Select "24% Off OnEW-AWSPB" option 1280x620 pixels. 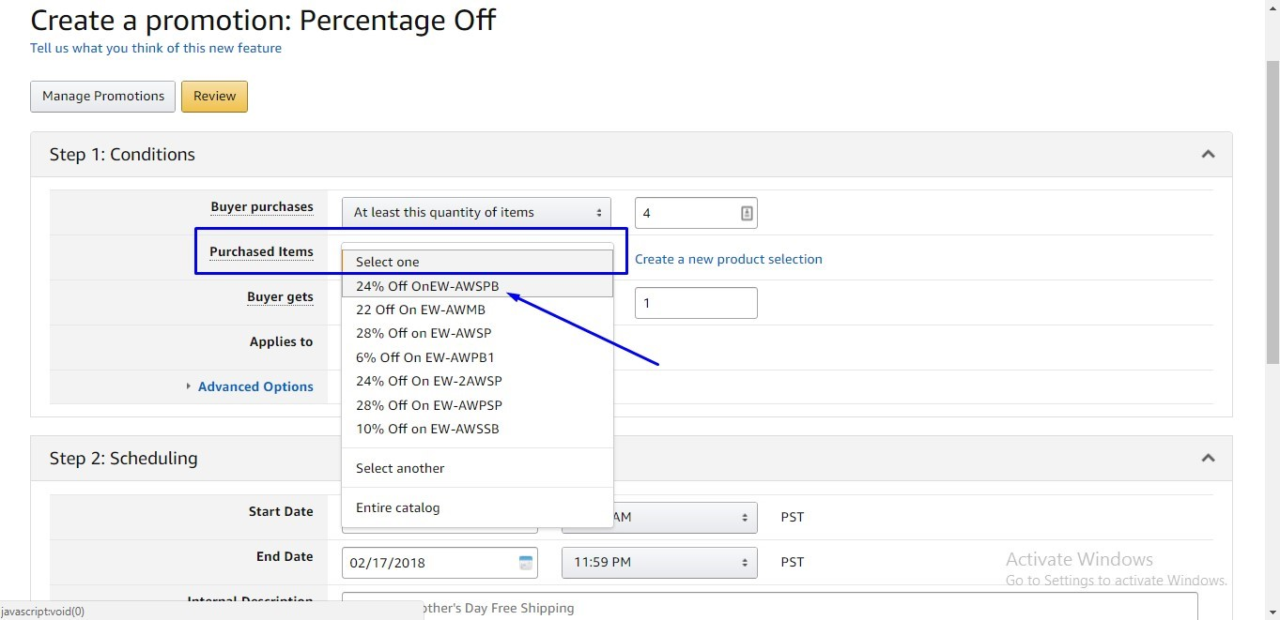[427, 286]
